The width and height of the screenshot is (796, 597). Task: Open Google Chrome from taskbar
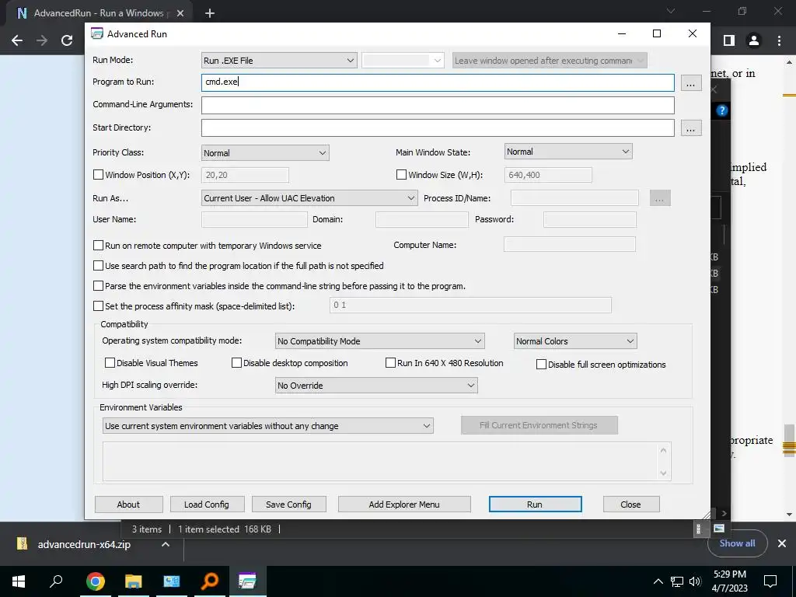(95, 581)
